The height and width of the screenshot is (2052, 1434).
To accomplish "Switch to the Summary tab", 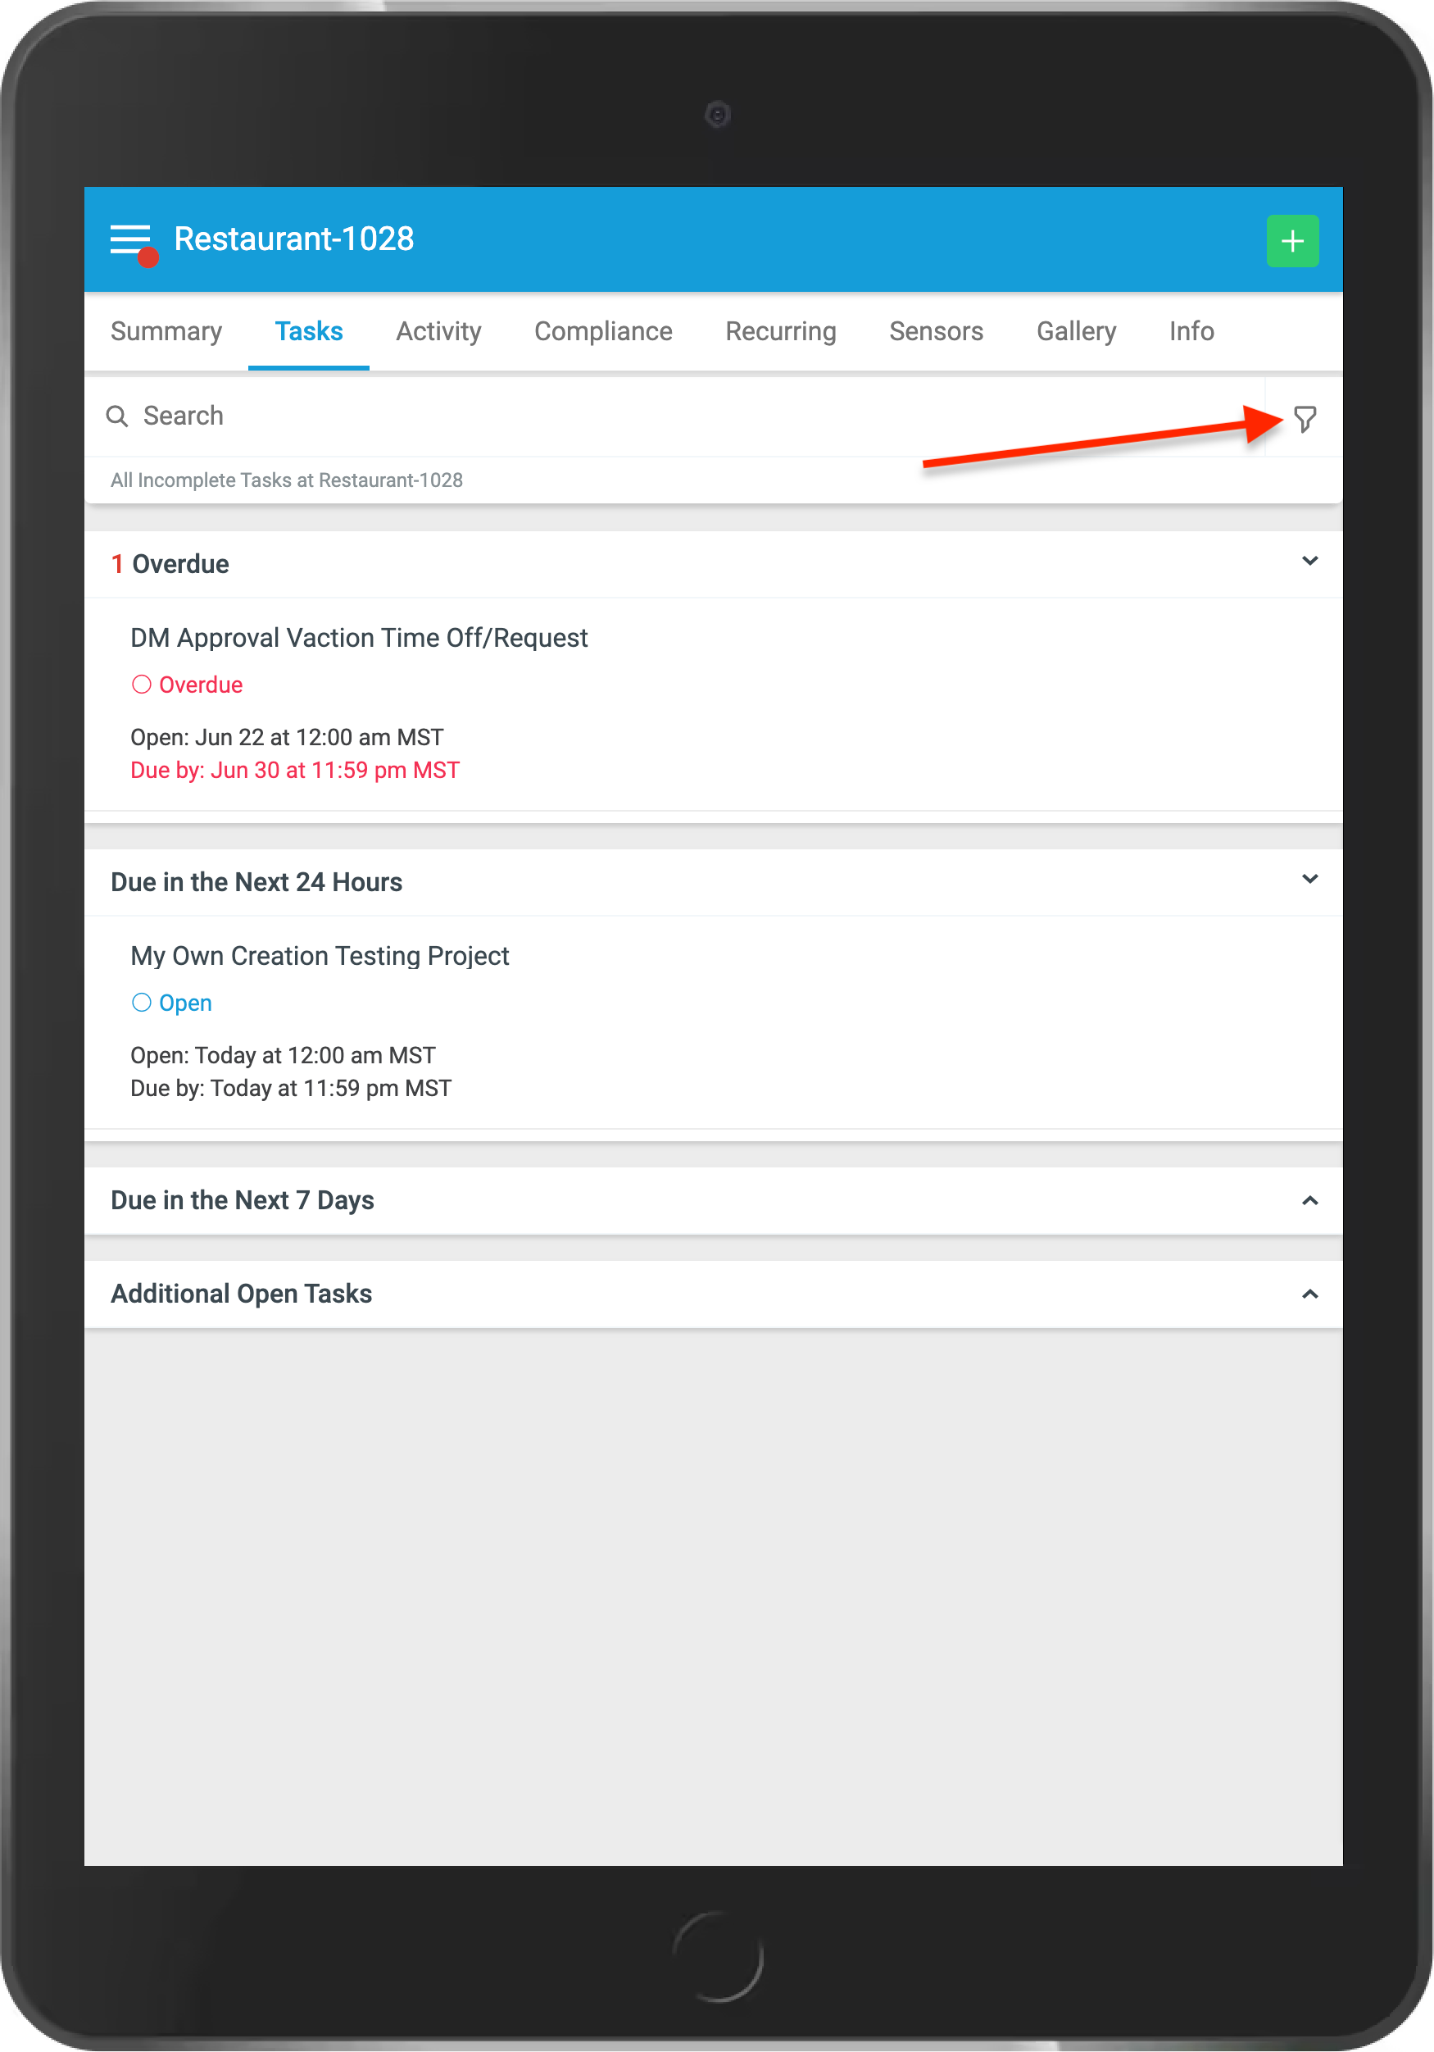I will 166,331.
